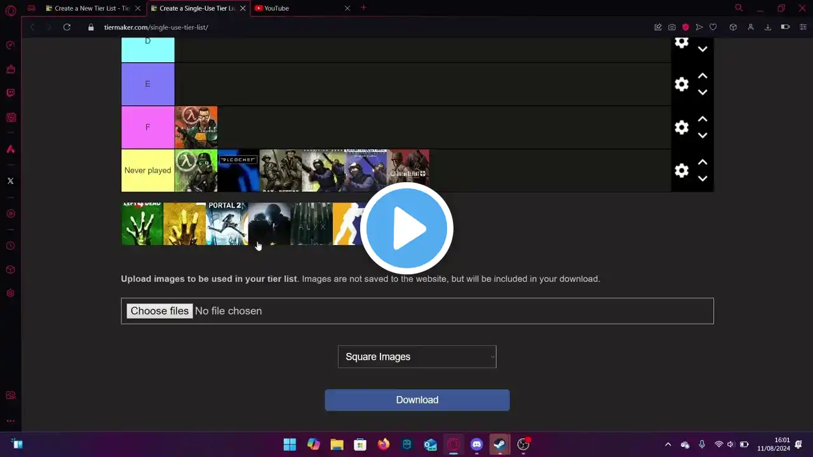The height and width of the screenshot is (457, 813).
Task: Close the YouTube tab
Action: point(347,8)
